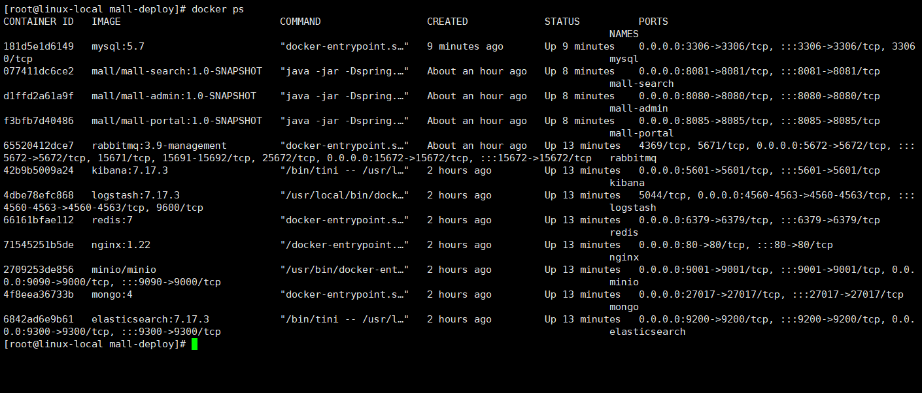Select container name mall-search

pyautogui.click(x=641, y=84)
